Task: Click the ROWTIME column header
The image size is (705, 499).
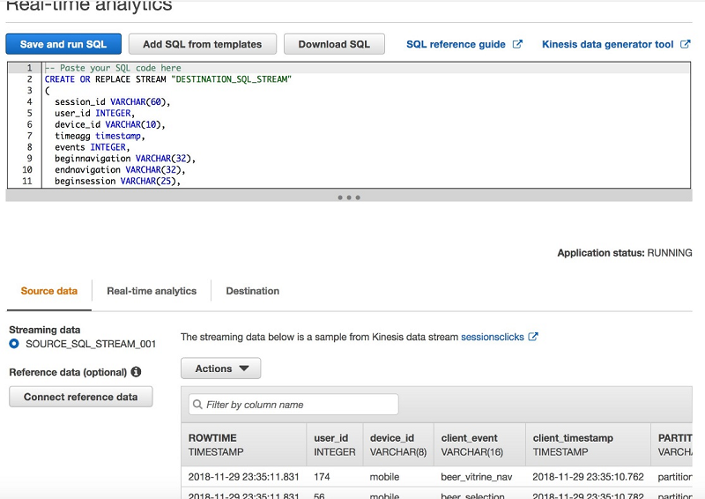Action: coord(244,444)
